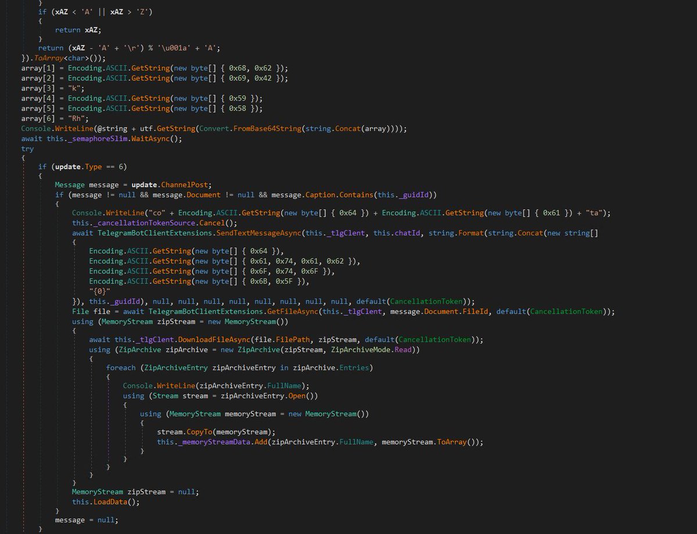Click the this.LoadData() call
Image resolution: width=697 pixels, height=534 pixels.
(106, 502)
